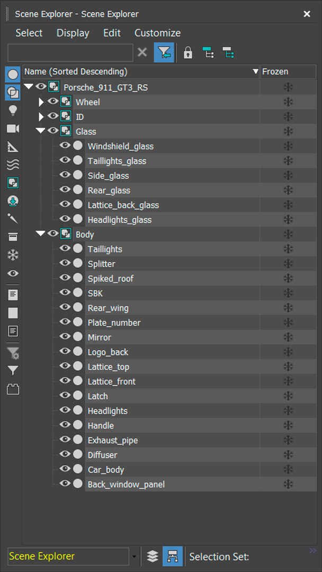Click the Scene Explorer name text field
322x572 pixels.
tap(68, 556)
